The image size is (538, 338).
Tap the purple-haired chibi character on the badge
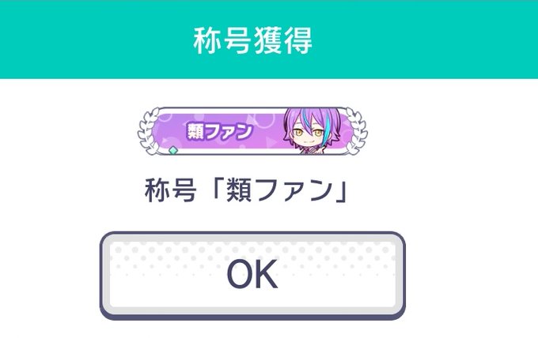click(x=312, y=131)
